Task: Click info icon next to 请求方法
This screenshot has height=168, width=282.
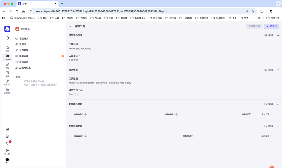Action: click(81, 90)
